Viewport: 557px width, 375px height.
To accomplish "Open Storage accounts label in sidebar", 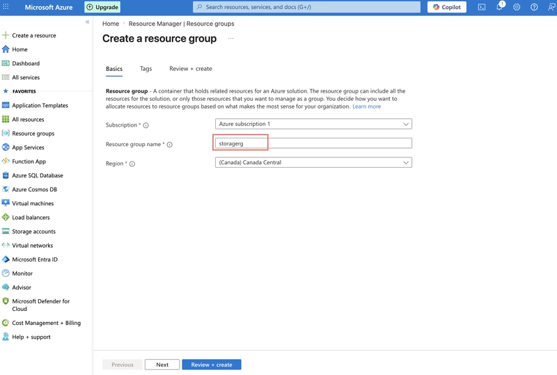I will 33,231.
